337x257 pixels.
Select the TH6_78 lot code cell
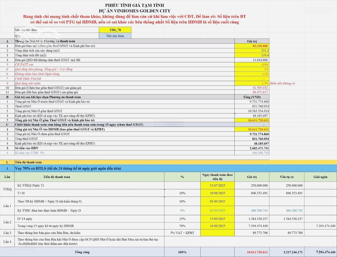point(115,30)
